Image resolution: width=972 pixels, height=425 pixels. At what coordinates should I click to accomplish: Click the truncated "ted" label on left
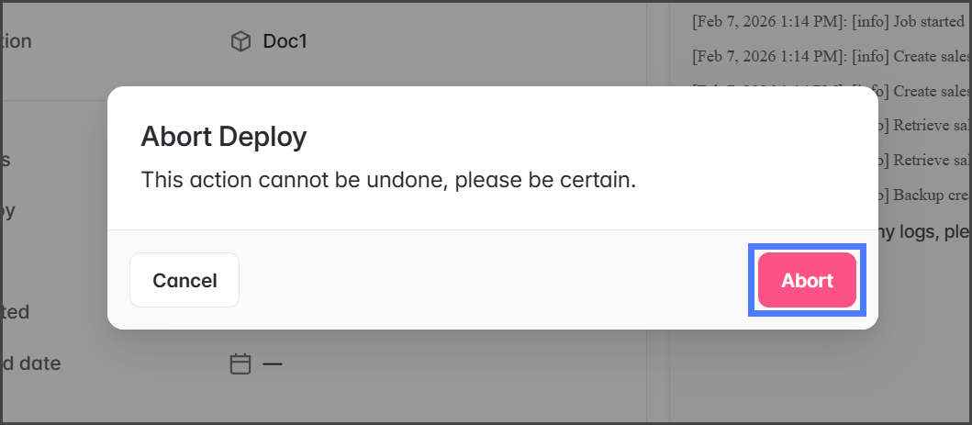pos(15,312)
